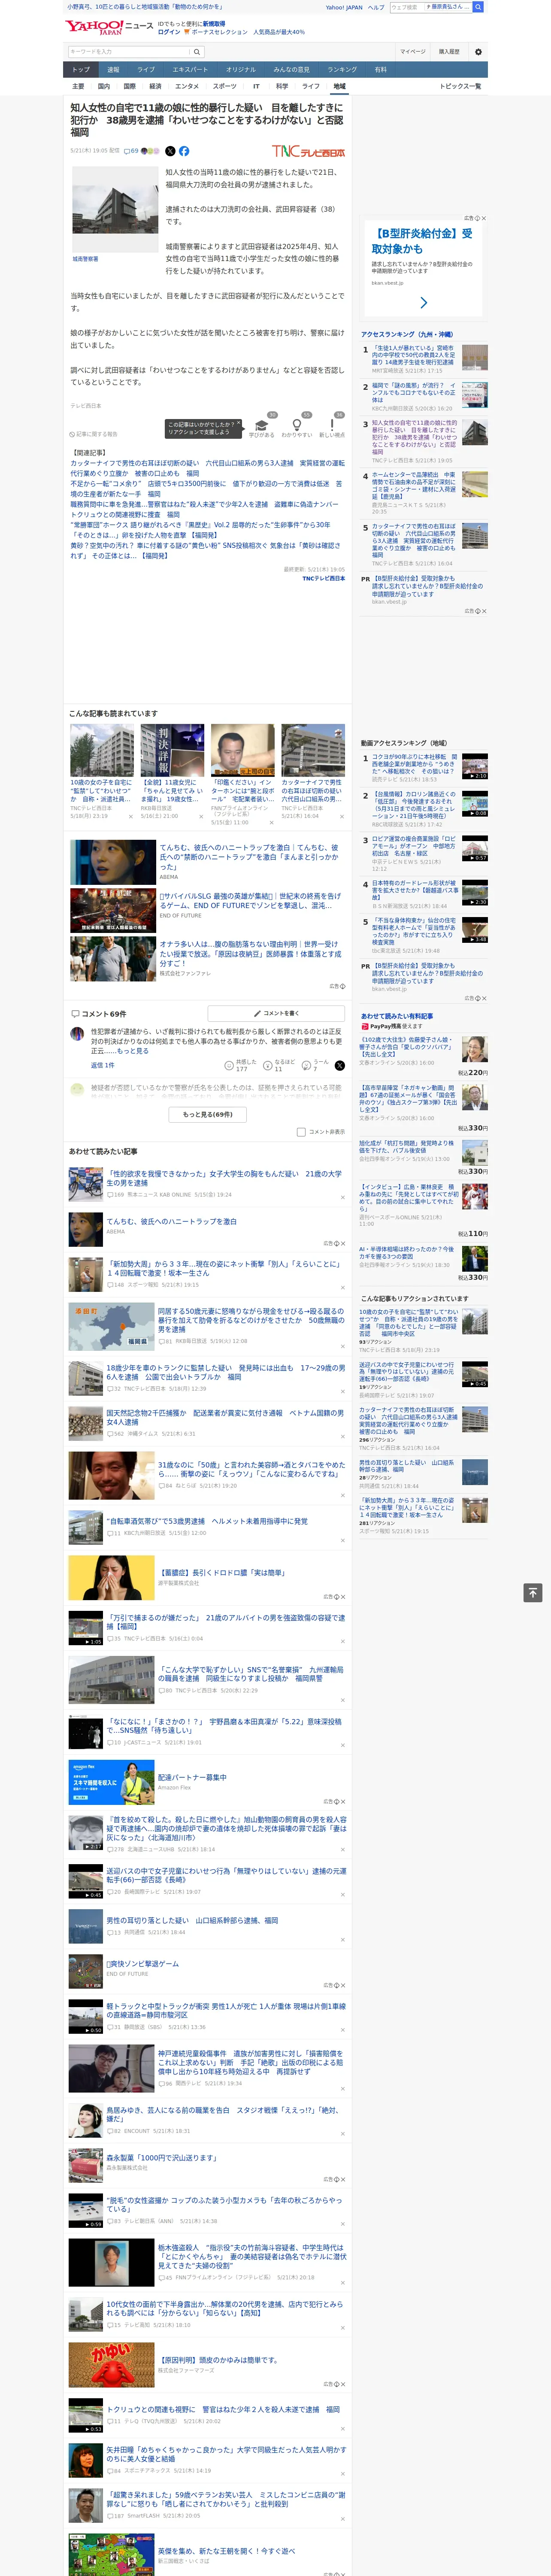Open related link about カッターナイフ 右耳 切断

tap(206, 468)
